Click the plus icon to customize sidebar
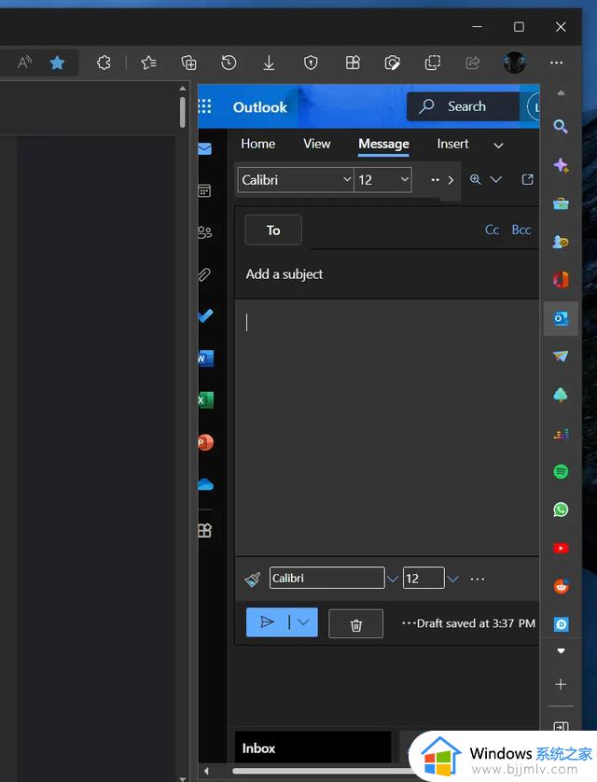 (561, 684)
